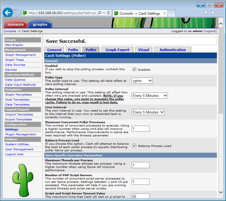
Task: Open Export Templates in sidebar
Action: pos(19,120)
